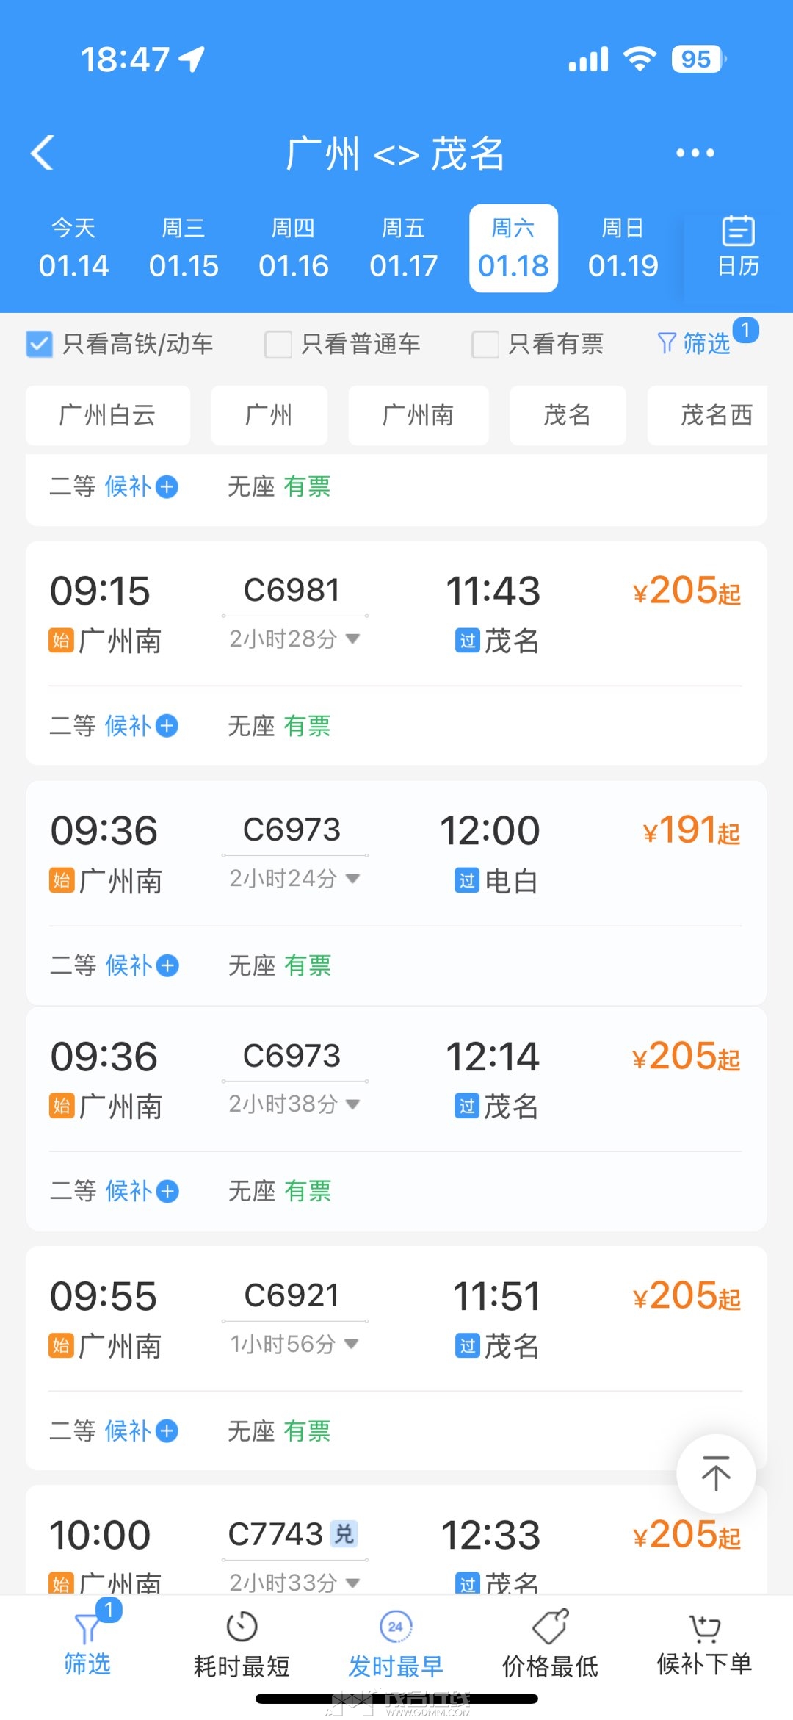Open the three-dot more options menu
793x1720 pixels.
[x=695, y=153]
